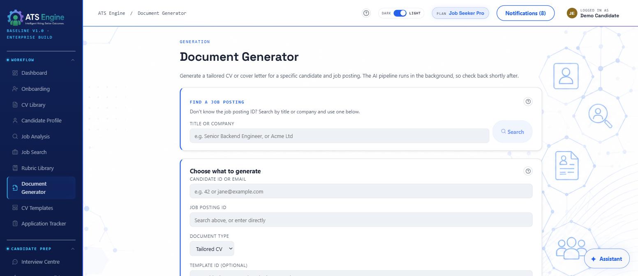The height and width of the screenshot is (276, 638).
Task: Click the WORKFLOW section heading
Action: click(23, 60)
